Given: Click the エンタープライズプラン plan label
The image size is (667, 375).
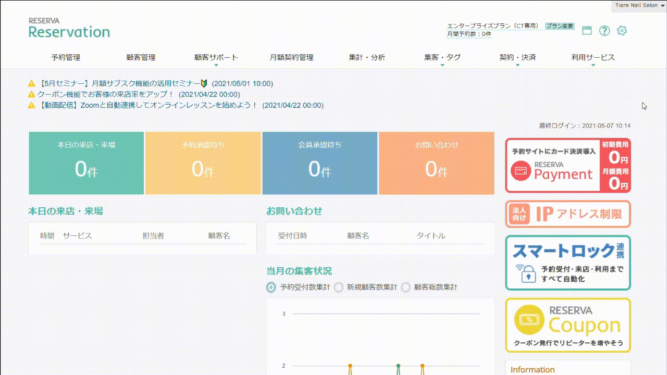Looking at the screenshot, I should (x=493, y=26).
